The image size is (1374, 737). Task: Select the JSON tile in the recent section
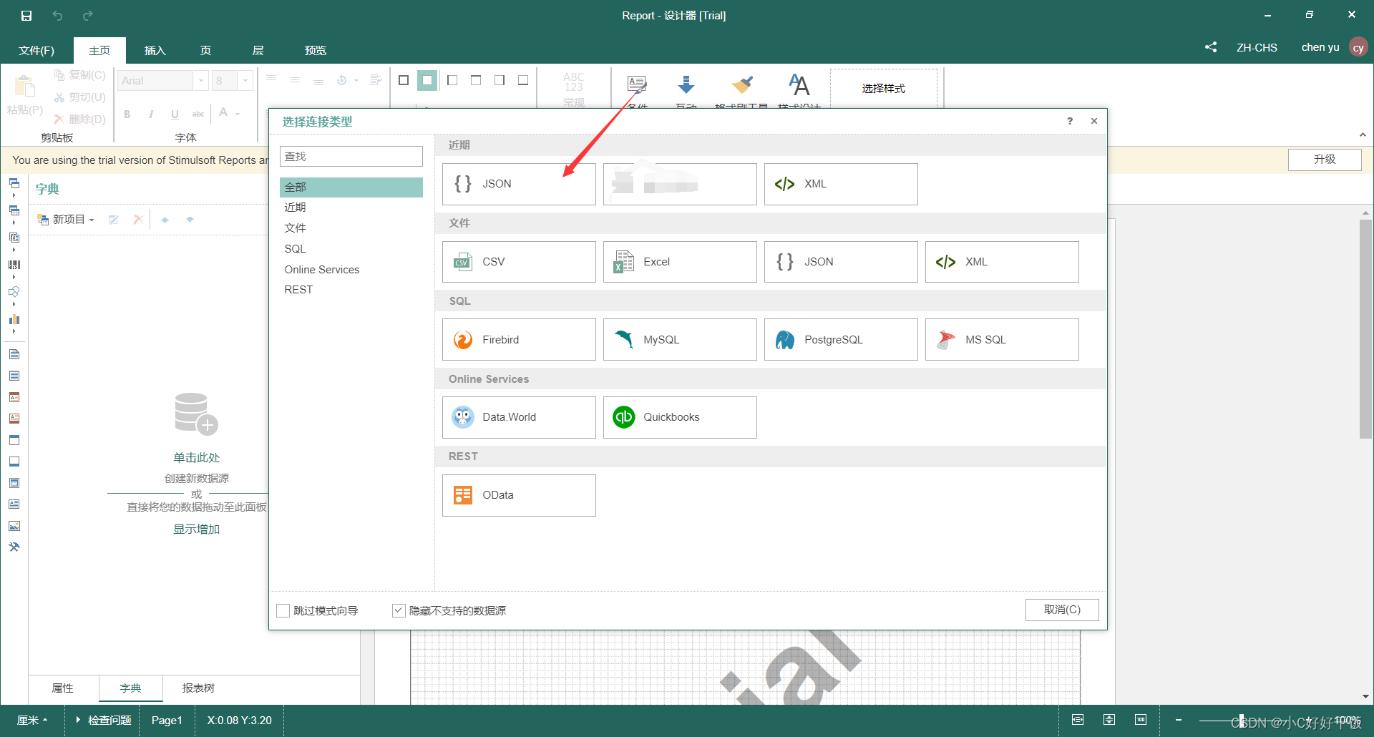519,184
